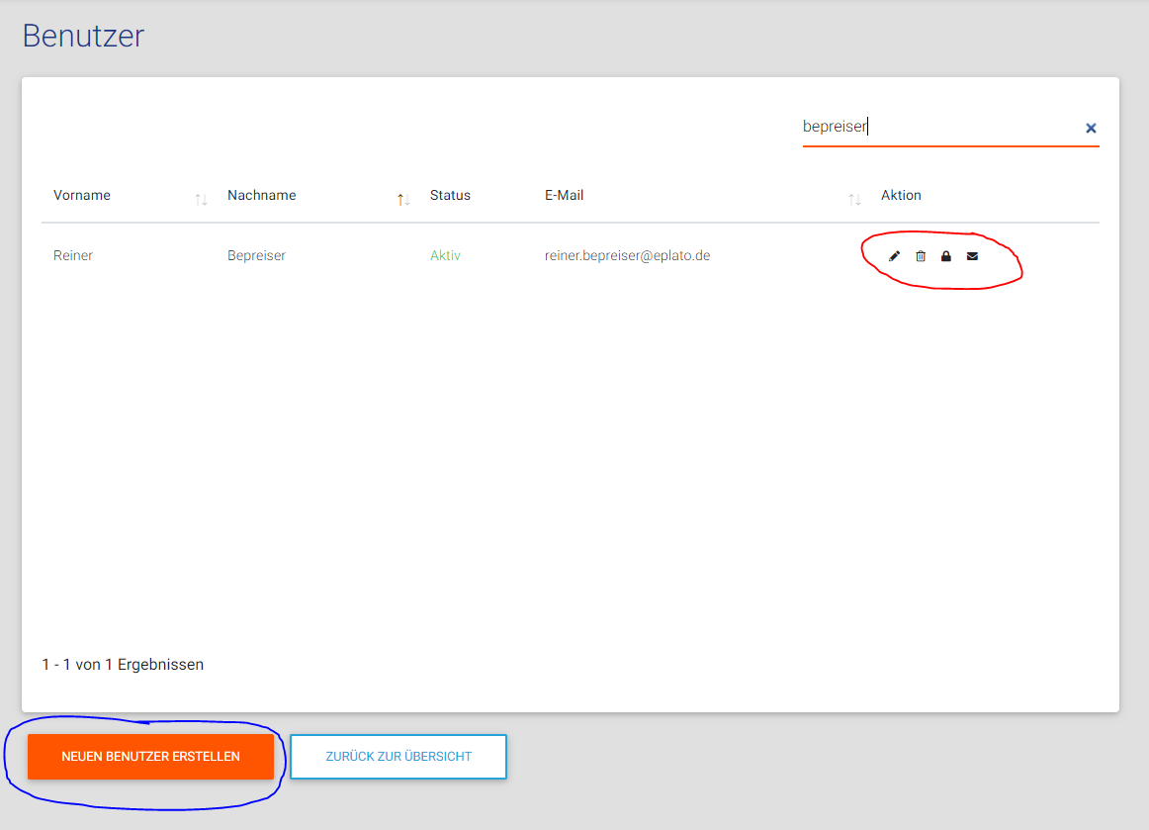Viewport: 1149px width, 830px height.
Task: Click the pencil edit icon for Reiner Bepreiser
Action: pos(895,256)
